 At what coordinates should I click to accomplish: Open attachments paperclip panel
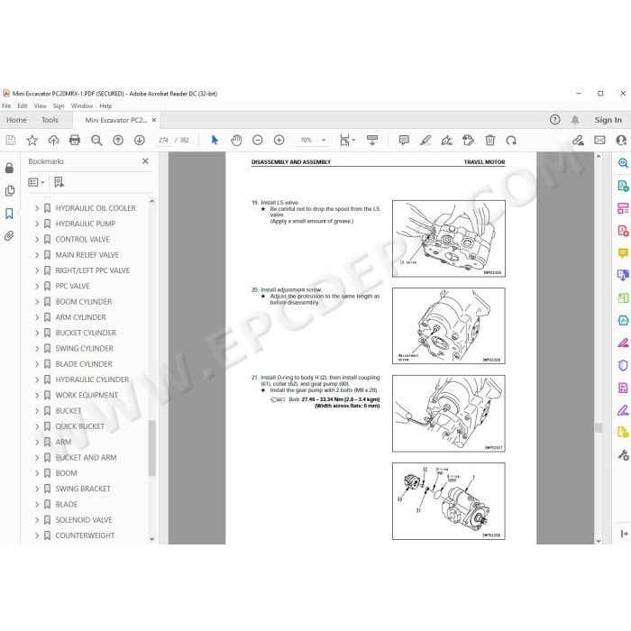point(9,235)
